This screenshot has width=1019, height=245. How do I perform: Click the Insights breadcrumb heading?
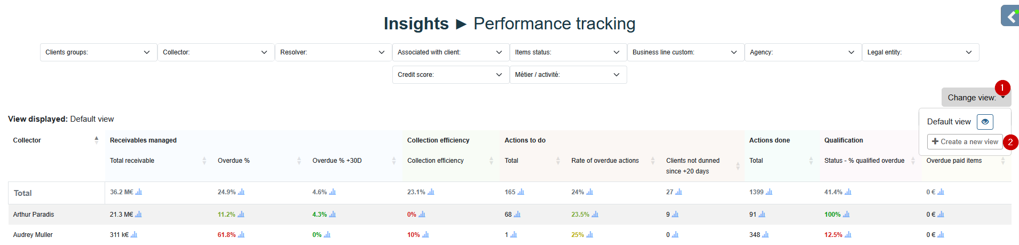coord(416,23)
